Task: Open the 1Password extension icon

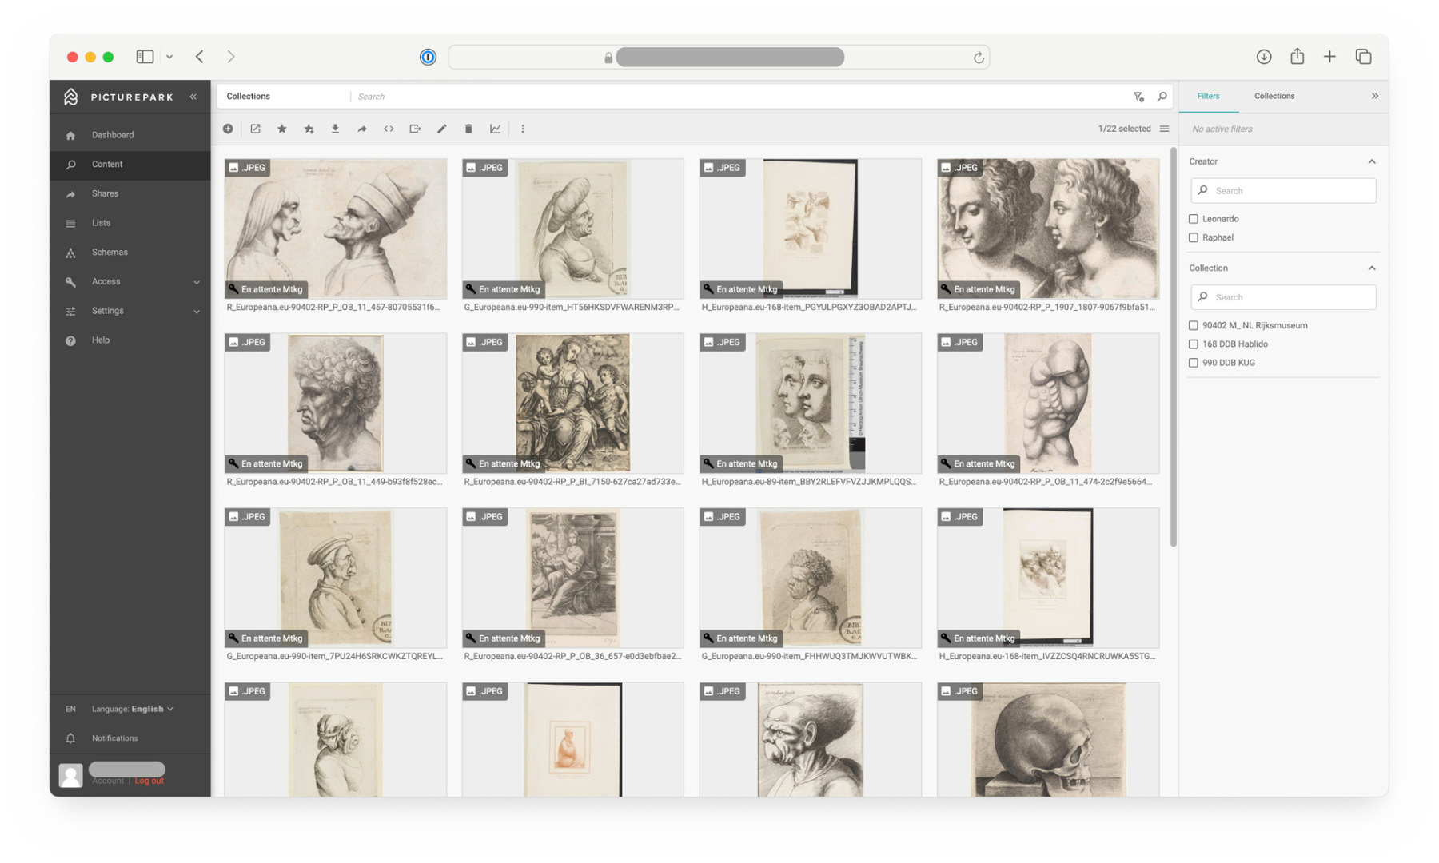Action: (x=428, y=57)
